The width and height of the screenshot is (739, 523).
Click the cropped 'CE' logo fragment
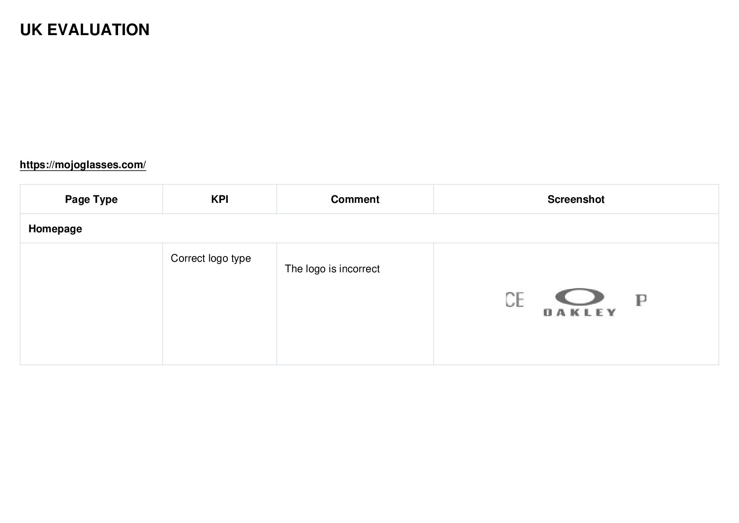[x=514, y=299]
